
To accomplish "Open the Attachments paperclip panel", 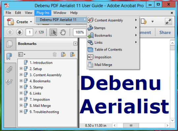I will (x=9, y=69).
